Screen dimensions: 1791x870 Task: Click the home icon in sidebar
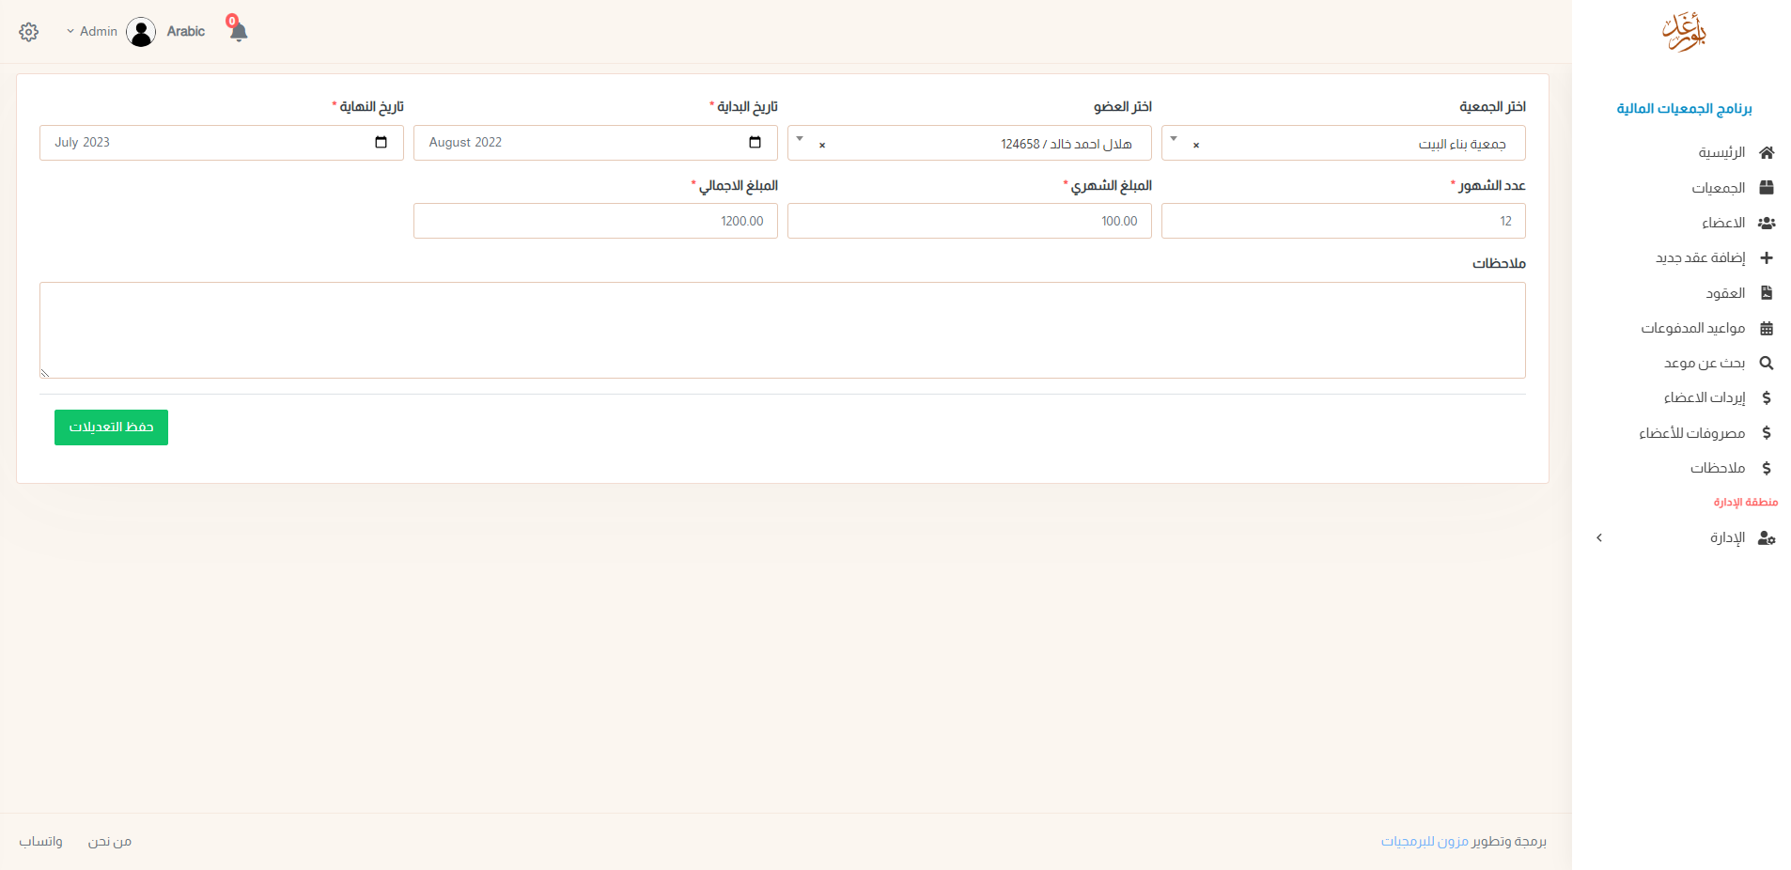(x=1767, y=152)
